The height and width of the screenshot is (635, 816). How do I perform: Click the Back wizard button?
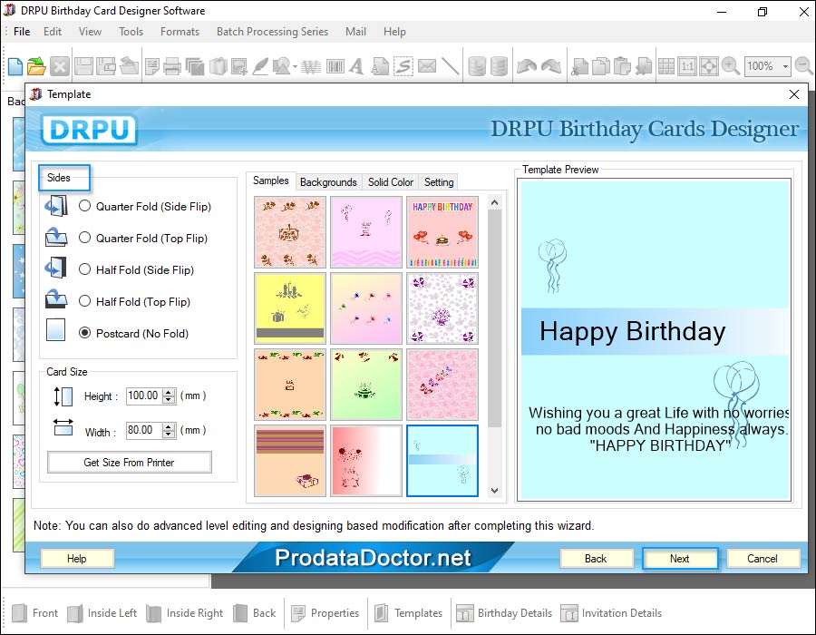pos(596,559)
